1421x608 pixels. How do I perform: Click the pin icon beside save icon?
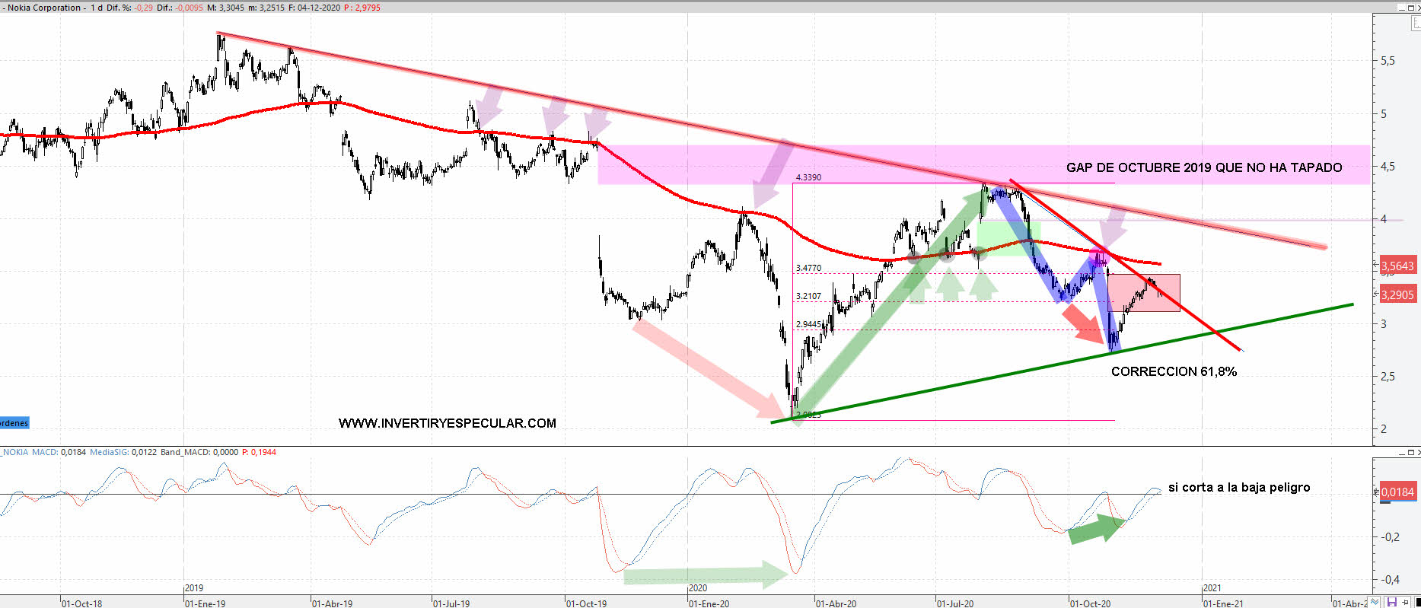point(1404,602)
